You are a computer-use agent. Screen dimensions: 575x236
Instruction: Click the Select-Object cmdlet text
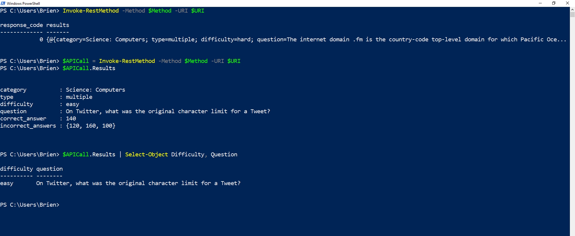pos(146,155)
